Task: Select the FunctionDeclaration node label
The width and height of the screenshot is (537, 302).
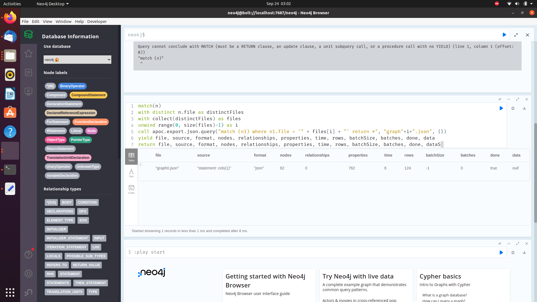Action: [x=91, y=122]
